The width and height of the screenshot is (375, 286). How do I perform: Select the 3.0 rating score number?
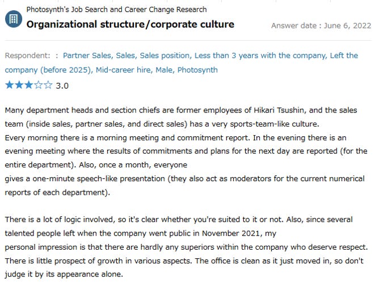point(62,86)
